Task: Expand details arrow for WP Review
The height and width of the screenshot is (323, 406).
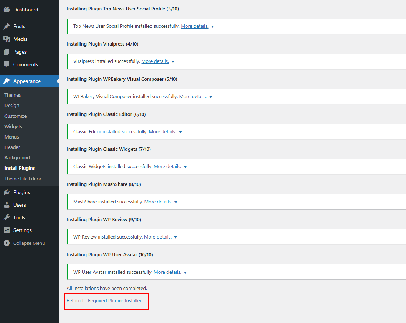Action: (x=176, y=237)
